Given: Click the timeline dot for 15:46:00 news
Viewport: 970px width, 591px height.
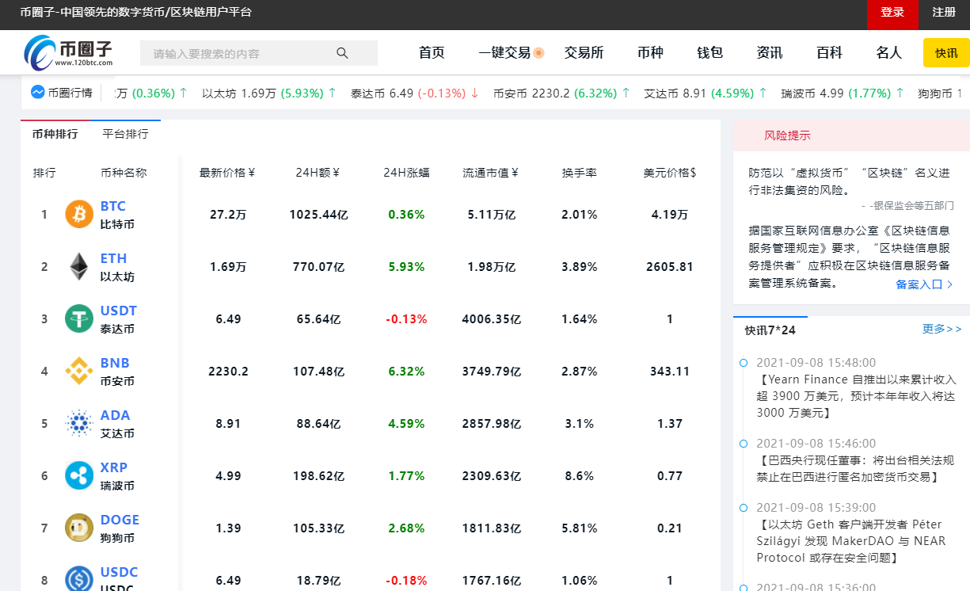Looking at the screenshot, I should coord(743,444).
